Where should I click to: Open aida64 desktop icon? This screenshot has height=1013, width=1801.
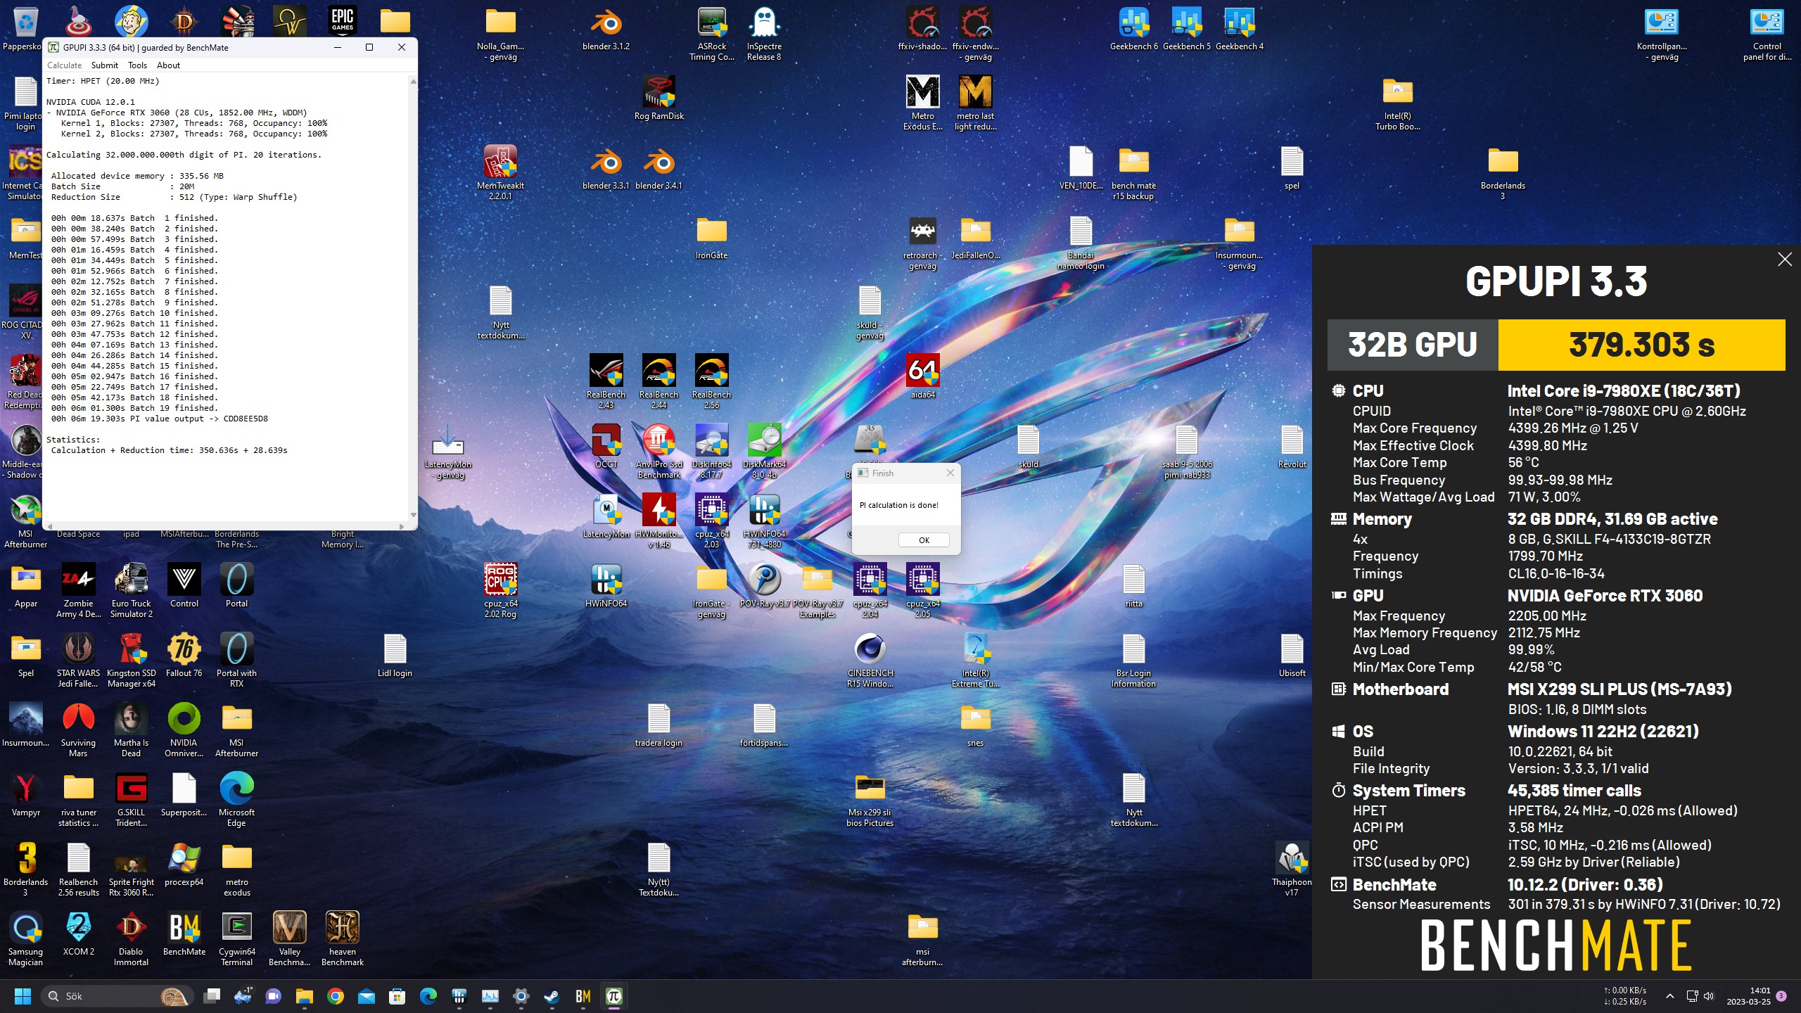click(922, 377)
